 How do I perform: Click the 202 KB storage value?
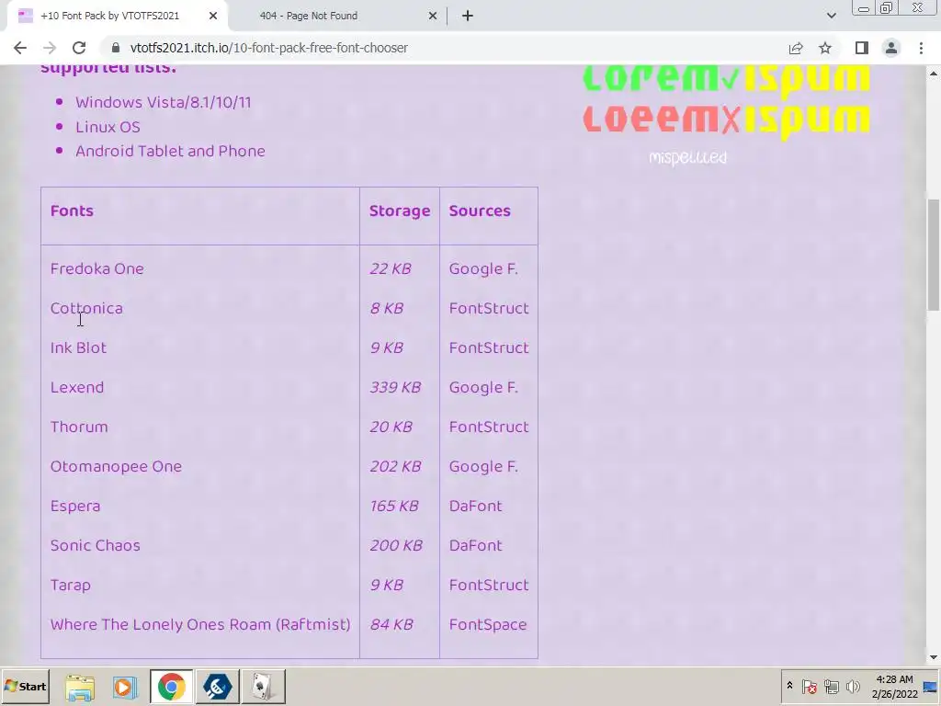pos(395,466)
